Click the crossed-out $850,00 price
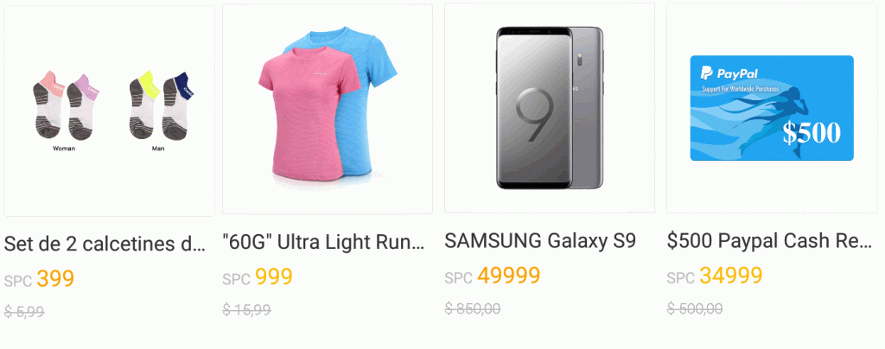 (x=473, y=308)
